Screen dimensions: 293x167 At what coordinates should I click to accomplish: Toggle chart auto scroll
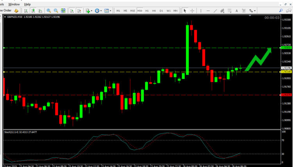click(x=72, y=11)
